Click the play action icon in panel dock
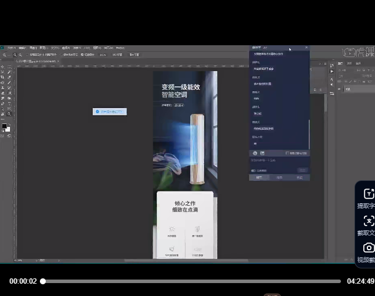375x296 pixels. click(x=332, y=71)
